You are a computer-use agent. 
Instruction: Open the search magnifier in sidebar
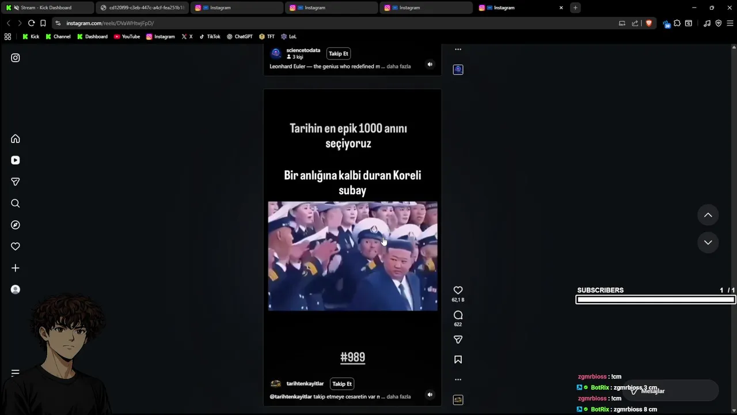click(x=16, y=203)
